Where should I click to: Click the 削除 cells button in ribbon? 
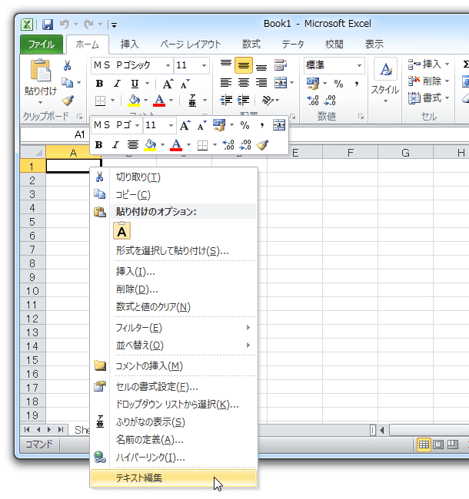click(x=429, y=81)
